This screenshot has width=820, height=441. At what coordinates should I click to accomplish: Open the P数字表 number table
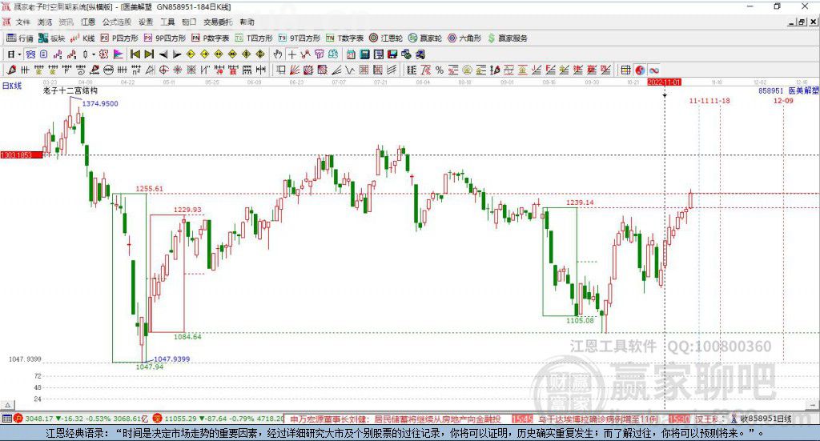[x=211, y=38]
